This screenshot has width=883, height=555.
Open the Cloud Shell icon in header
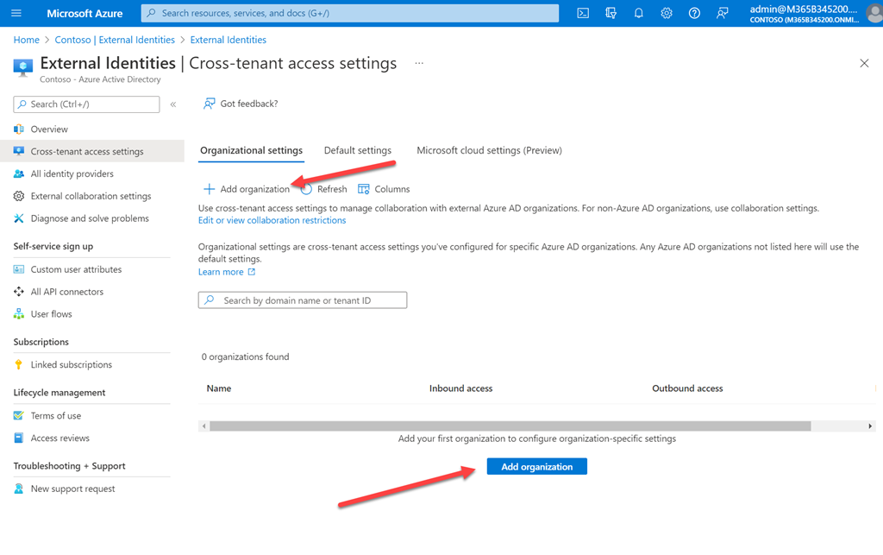coord(583,13)
